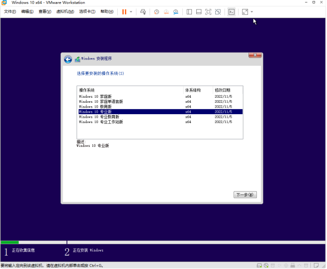Toggle the console view toolbar icon
Viewport: 327px width, 269px height.
pyautogui.click(x=232, y=12)
